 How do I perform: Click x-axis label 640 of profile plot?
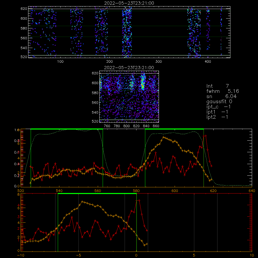pyautogui.click(x=252, y=191)
